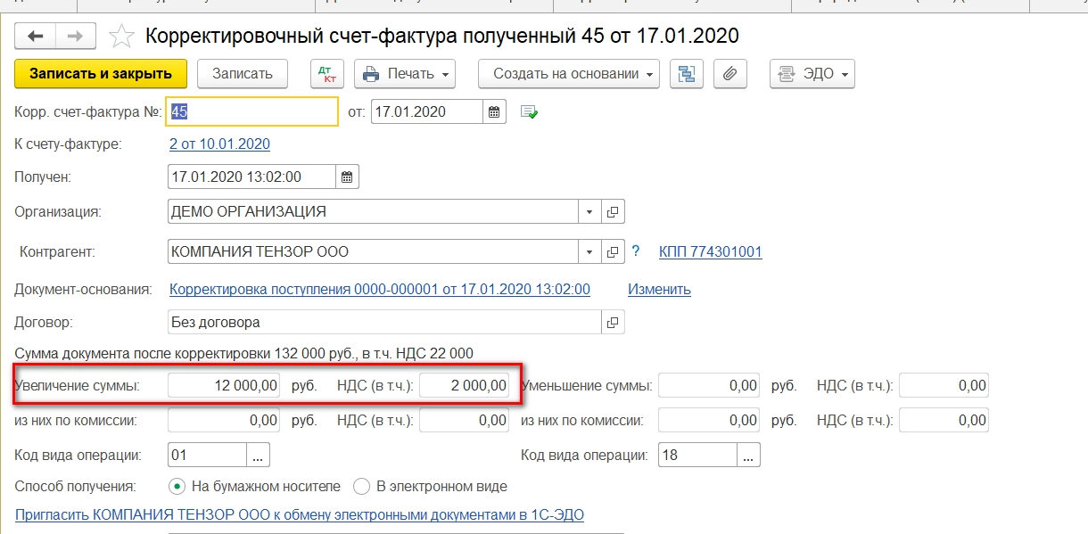Go back with the left arrow button
The height and width of the screenshot is (534, 1088).
pyautogui.click(x=36, y=37)
